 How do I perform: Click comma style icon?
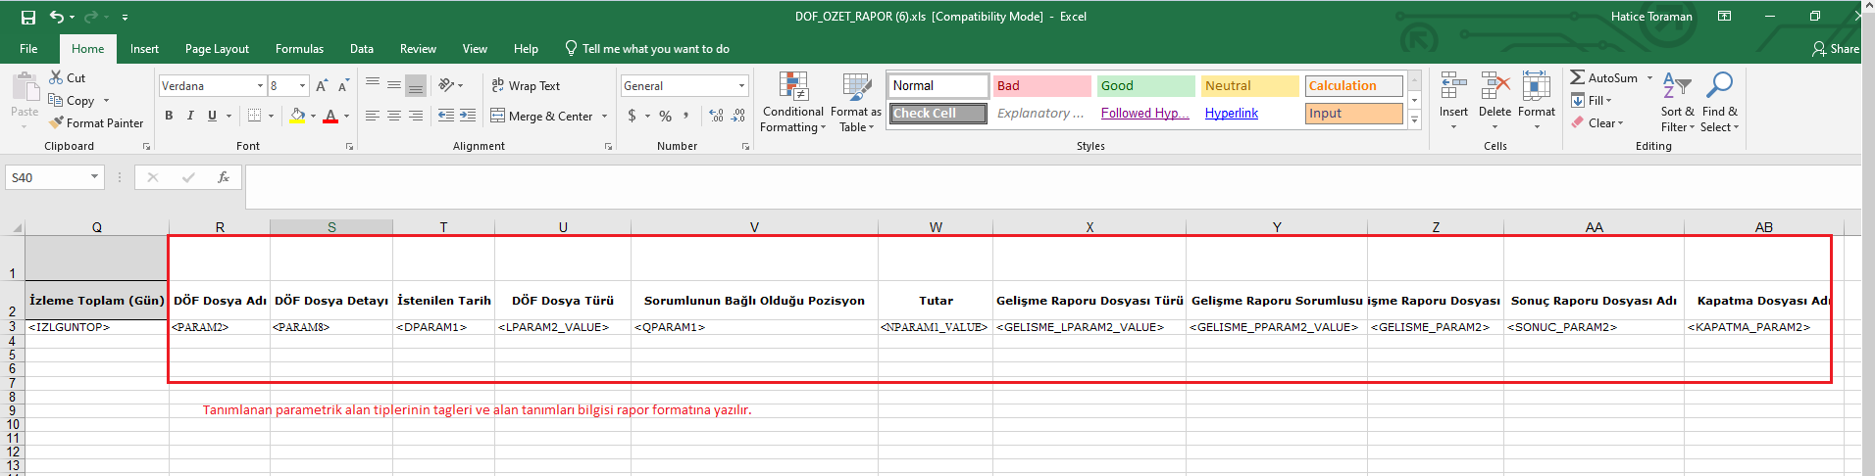point(686,116)
